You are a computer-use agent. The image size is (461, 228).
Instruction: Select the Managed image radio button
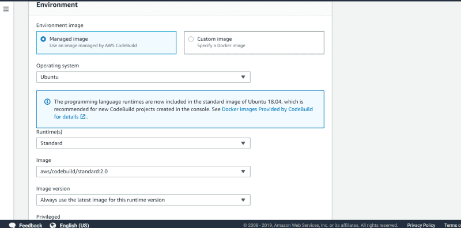click(x=43, y=39)
